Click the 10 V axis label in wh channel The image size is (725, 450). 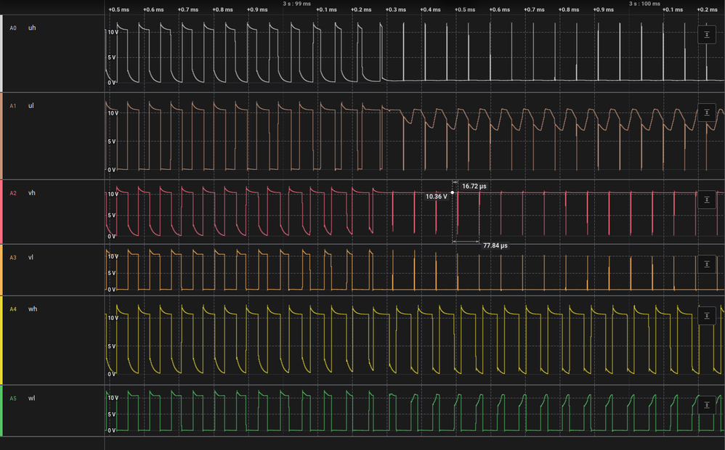[x=113, y=318]
